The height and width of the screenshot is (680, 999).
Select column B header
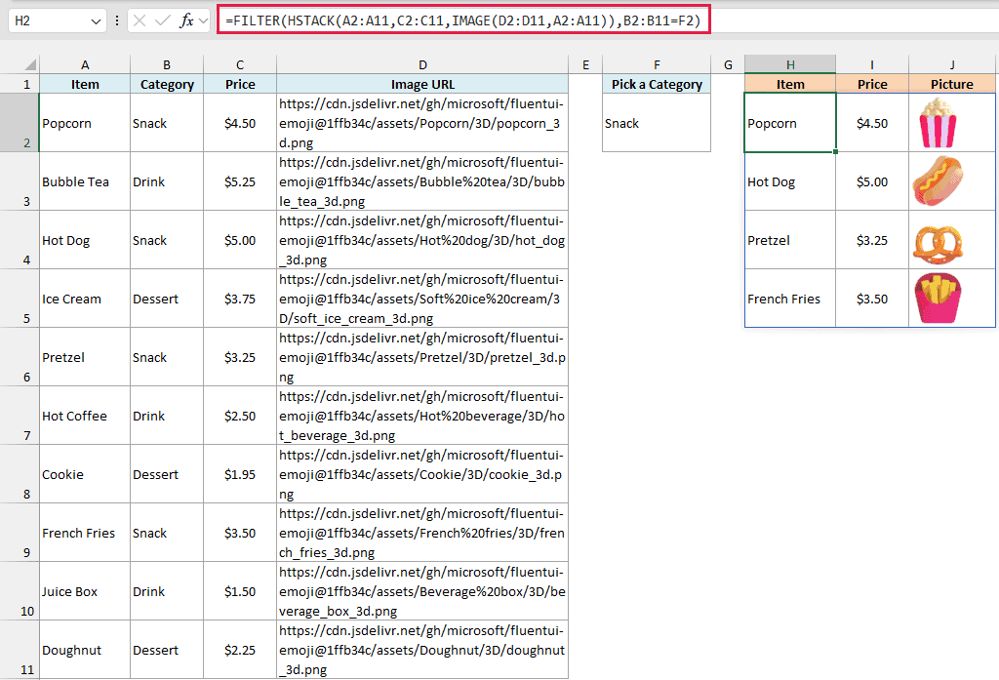(x=167, y=64)
